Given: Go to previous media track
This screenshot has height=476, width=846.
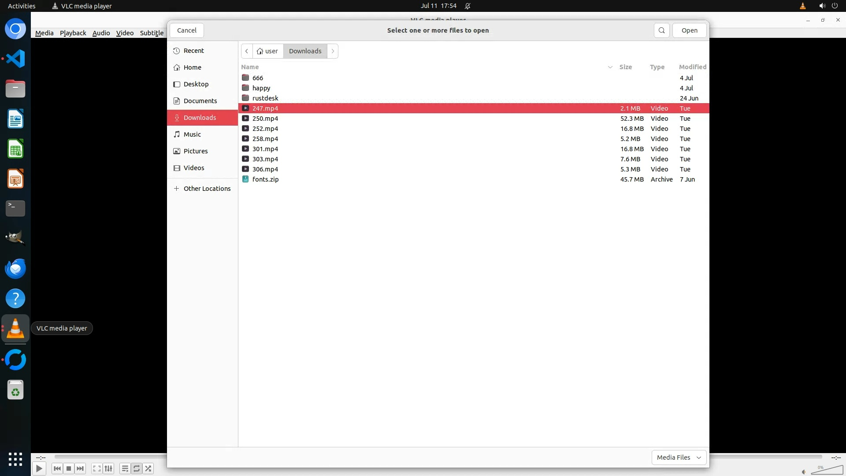Looking at the screenshot, I should (x=57, y=469).
